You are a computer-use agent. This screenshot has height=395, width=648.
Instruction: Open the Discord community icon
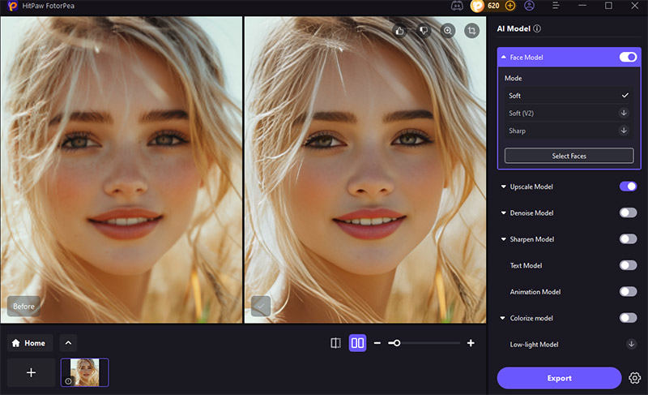pyautogui.click(x=457, y=6)
